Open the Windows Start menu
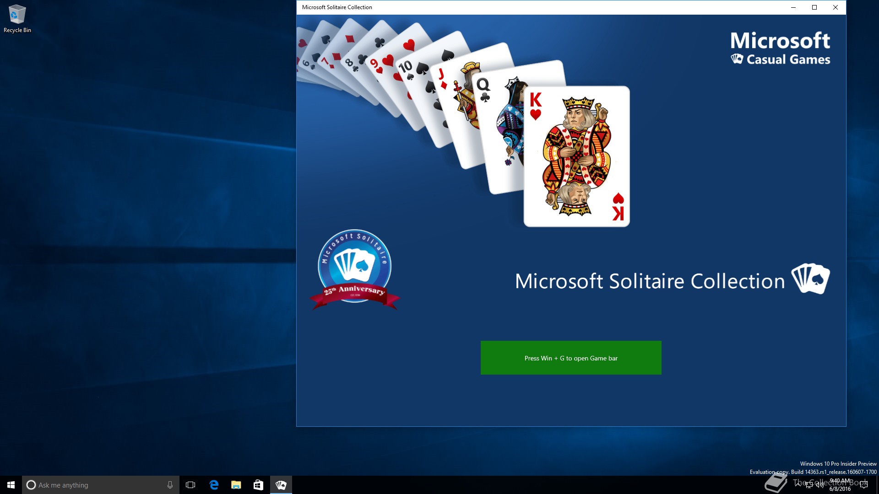 [x=11, y=485]
